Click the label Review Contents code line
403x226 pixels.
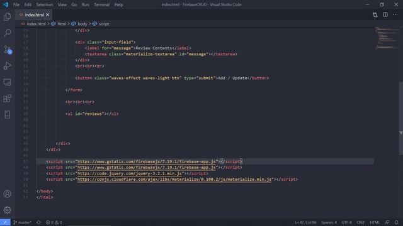point(138,48)
